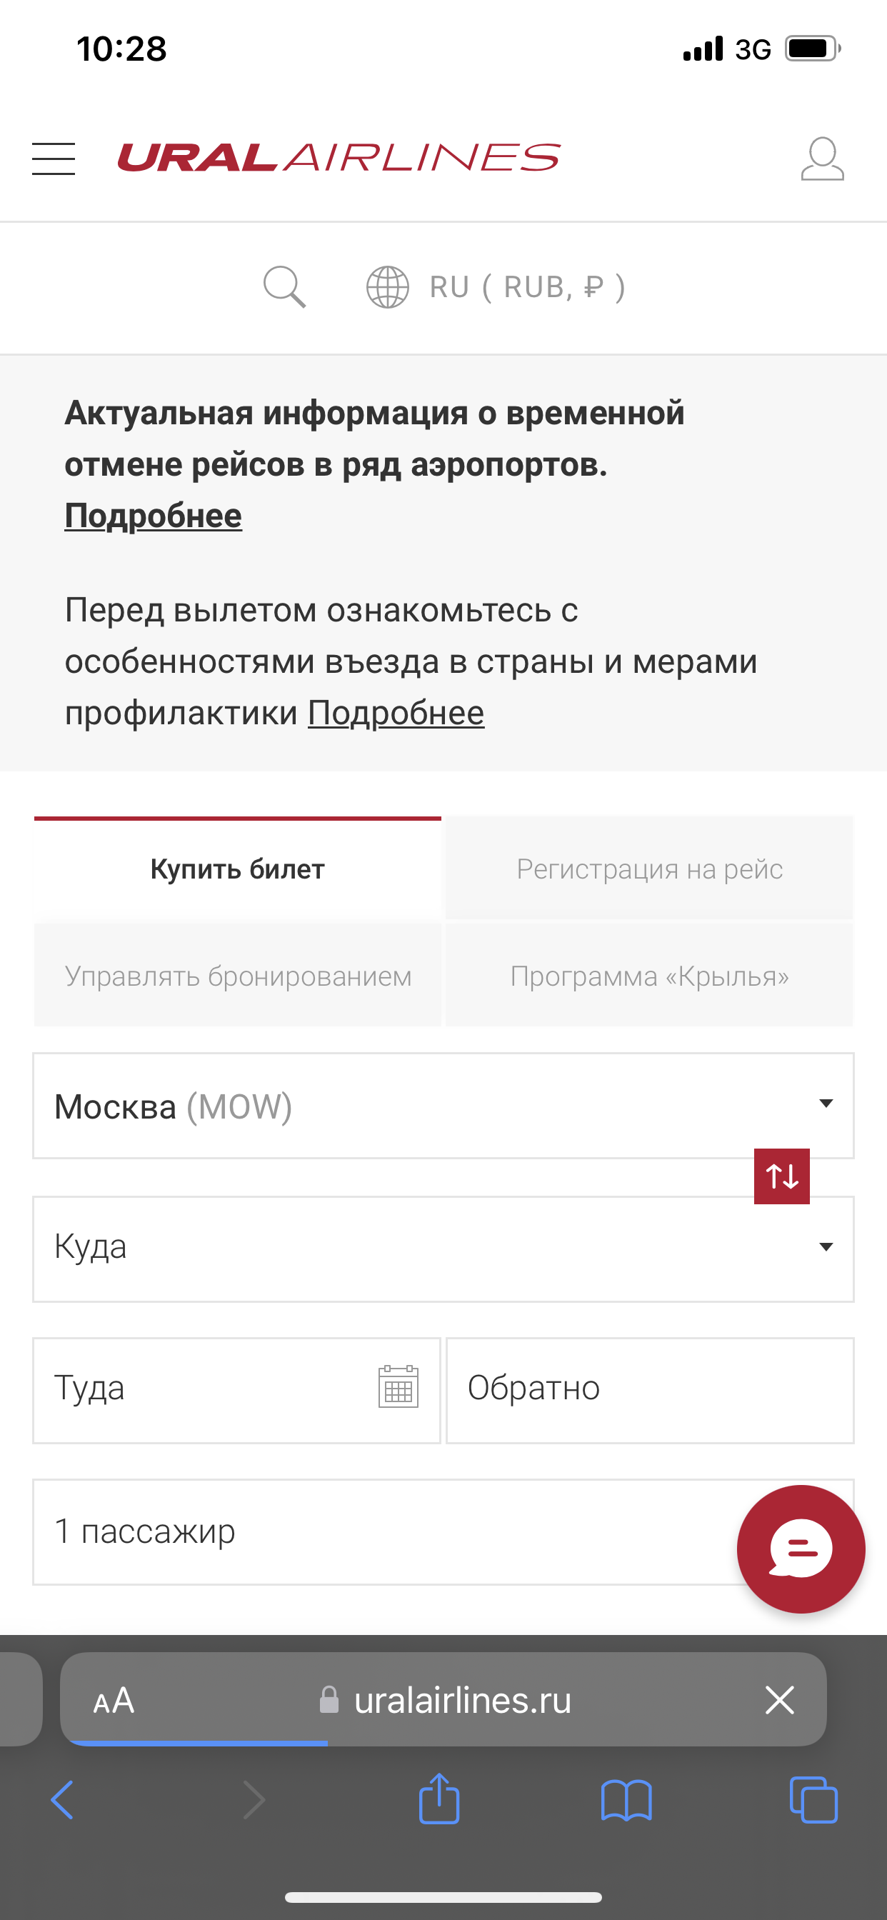This screenshot has height=1920, width=887.
Task: Stop page loading in address bar
Action: pyautogui.click(x=780, y=1700)
